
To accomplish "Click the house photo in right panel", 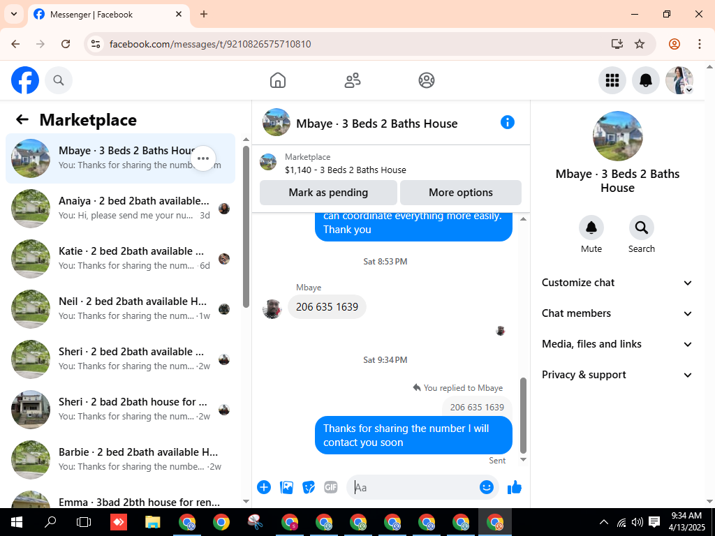I will [x=617, y=136].
